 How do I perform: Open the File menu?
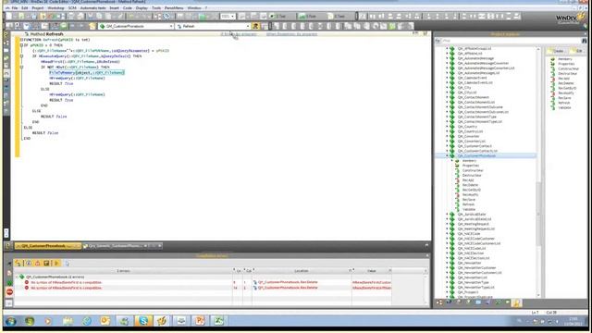pos(15,7)
